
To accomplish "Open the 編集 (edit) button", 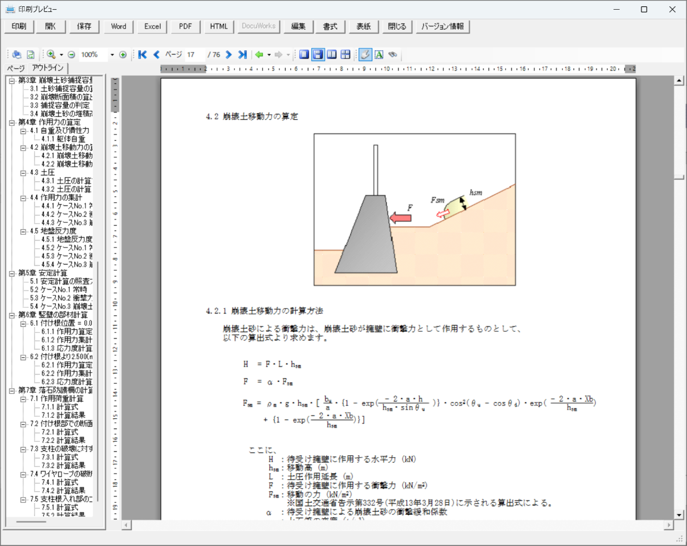I will tap(299, 27).
